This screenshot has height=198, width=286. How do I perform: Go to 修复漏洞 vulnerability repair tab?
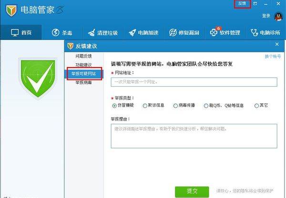[184, 33]
